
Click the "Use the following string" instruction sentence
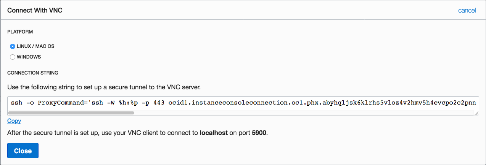coord(104,87)
